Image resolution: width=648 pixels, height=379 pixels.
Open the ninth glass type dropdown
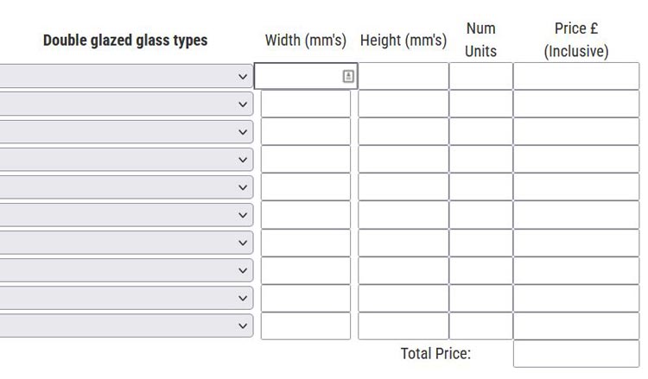coord(126,298)
